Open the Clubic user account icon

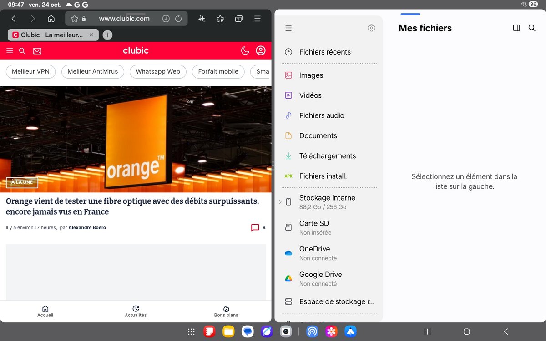click(261, 50)
